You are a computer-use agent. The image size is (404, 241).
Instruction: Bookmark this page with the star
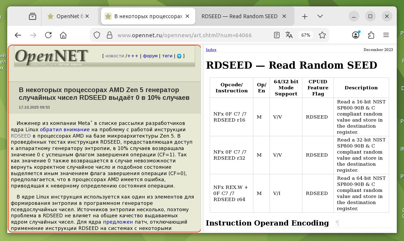pos(322,35)
